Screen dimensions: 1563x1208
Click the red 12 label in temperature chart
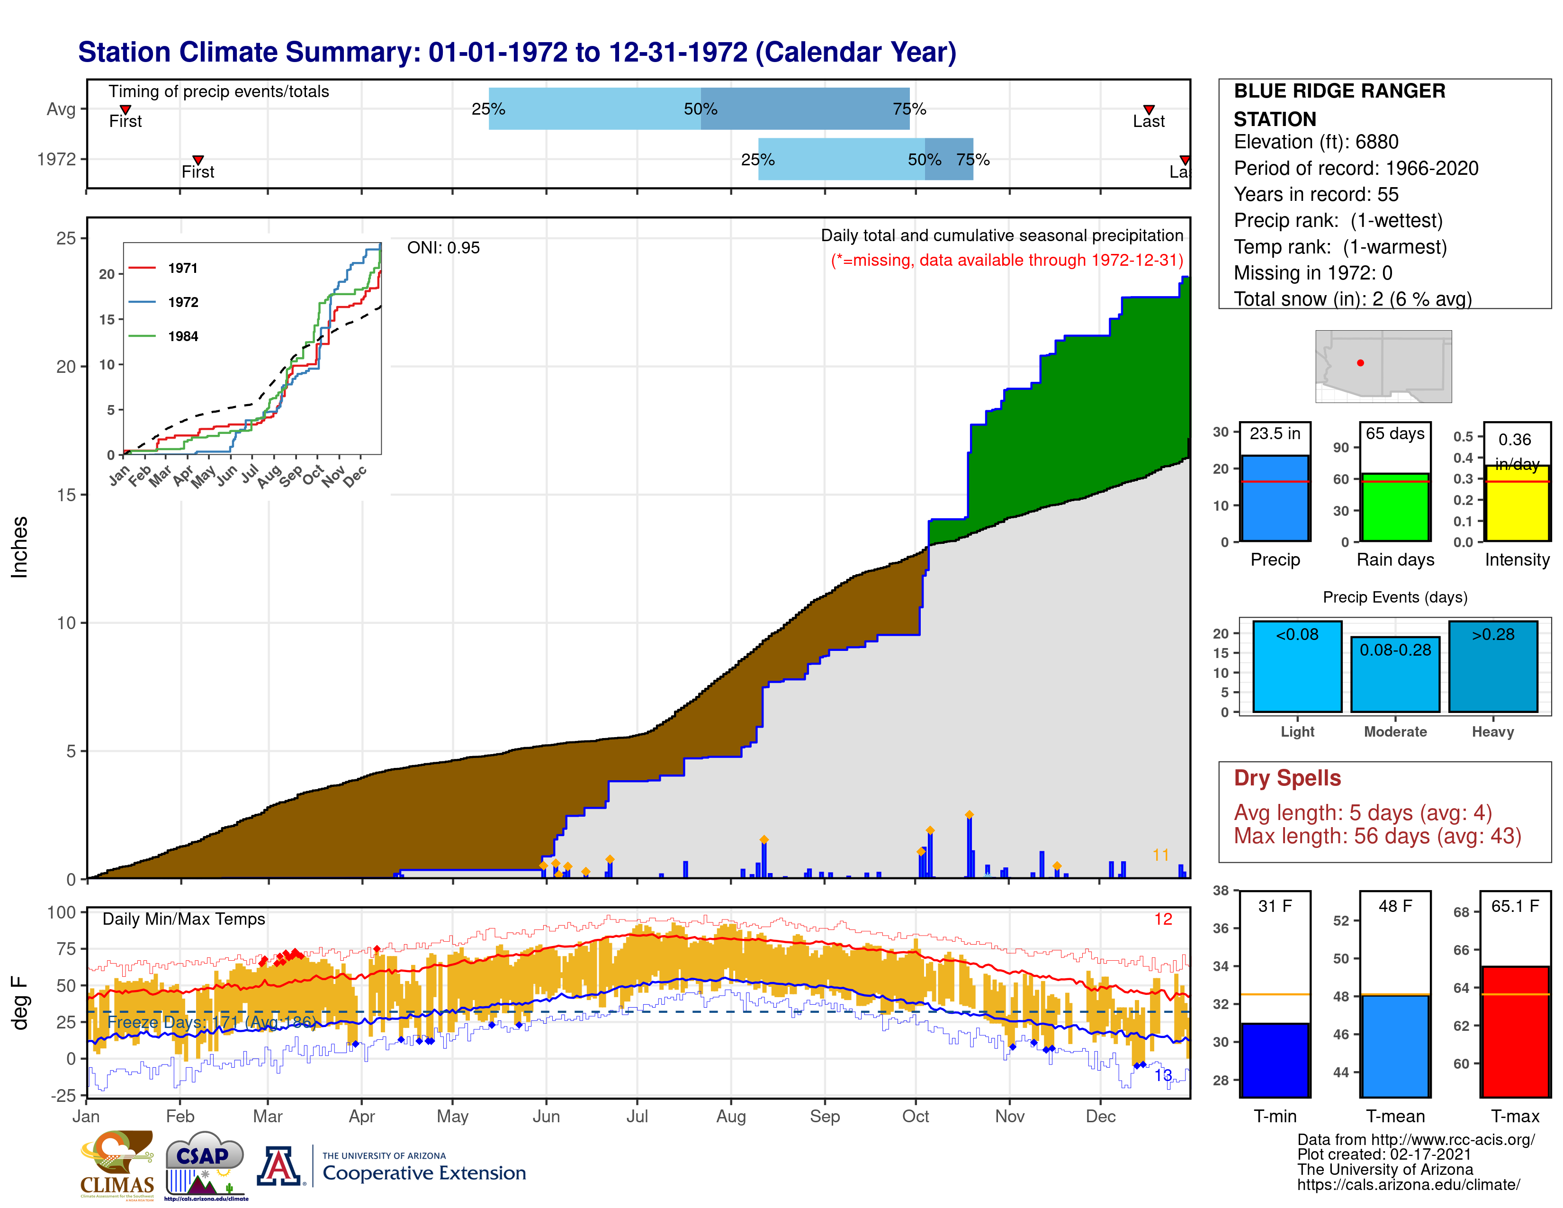[x=1163, y=919]
